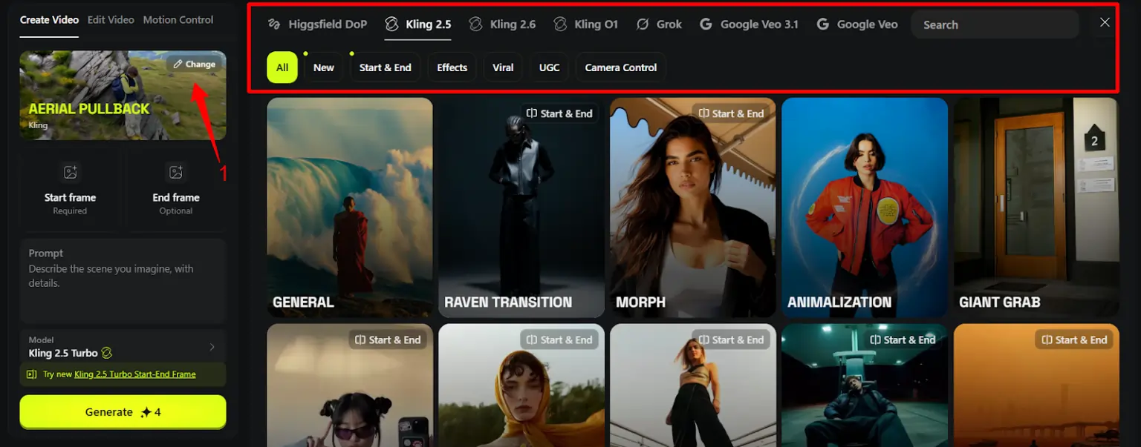Open the Edit Video tab
The width and height of the screenshot is (1141, 447).
(111, 20)
